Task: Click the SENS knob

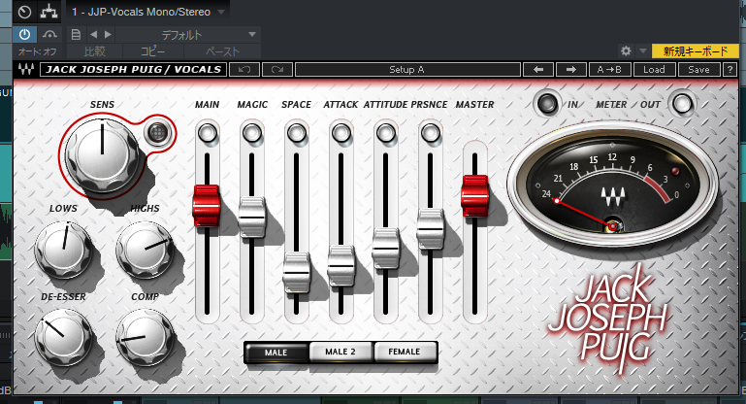Action: (102, 156)
